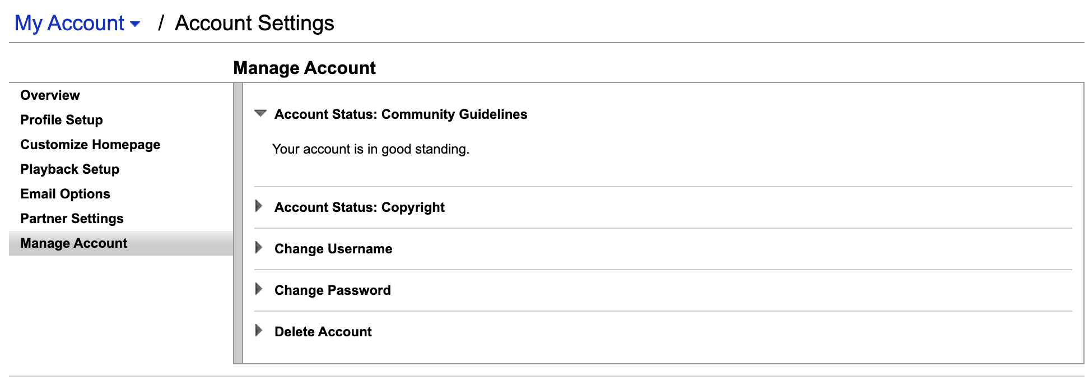Screen dimensions: 1089x389
Task: Open the Playback Setup section
Action: coord(69,169)
